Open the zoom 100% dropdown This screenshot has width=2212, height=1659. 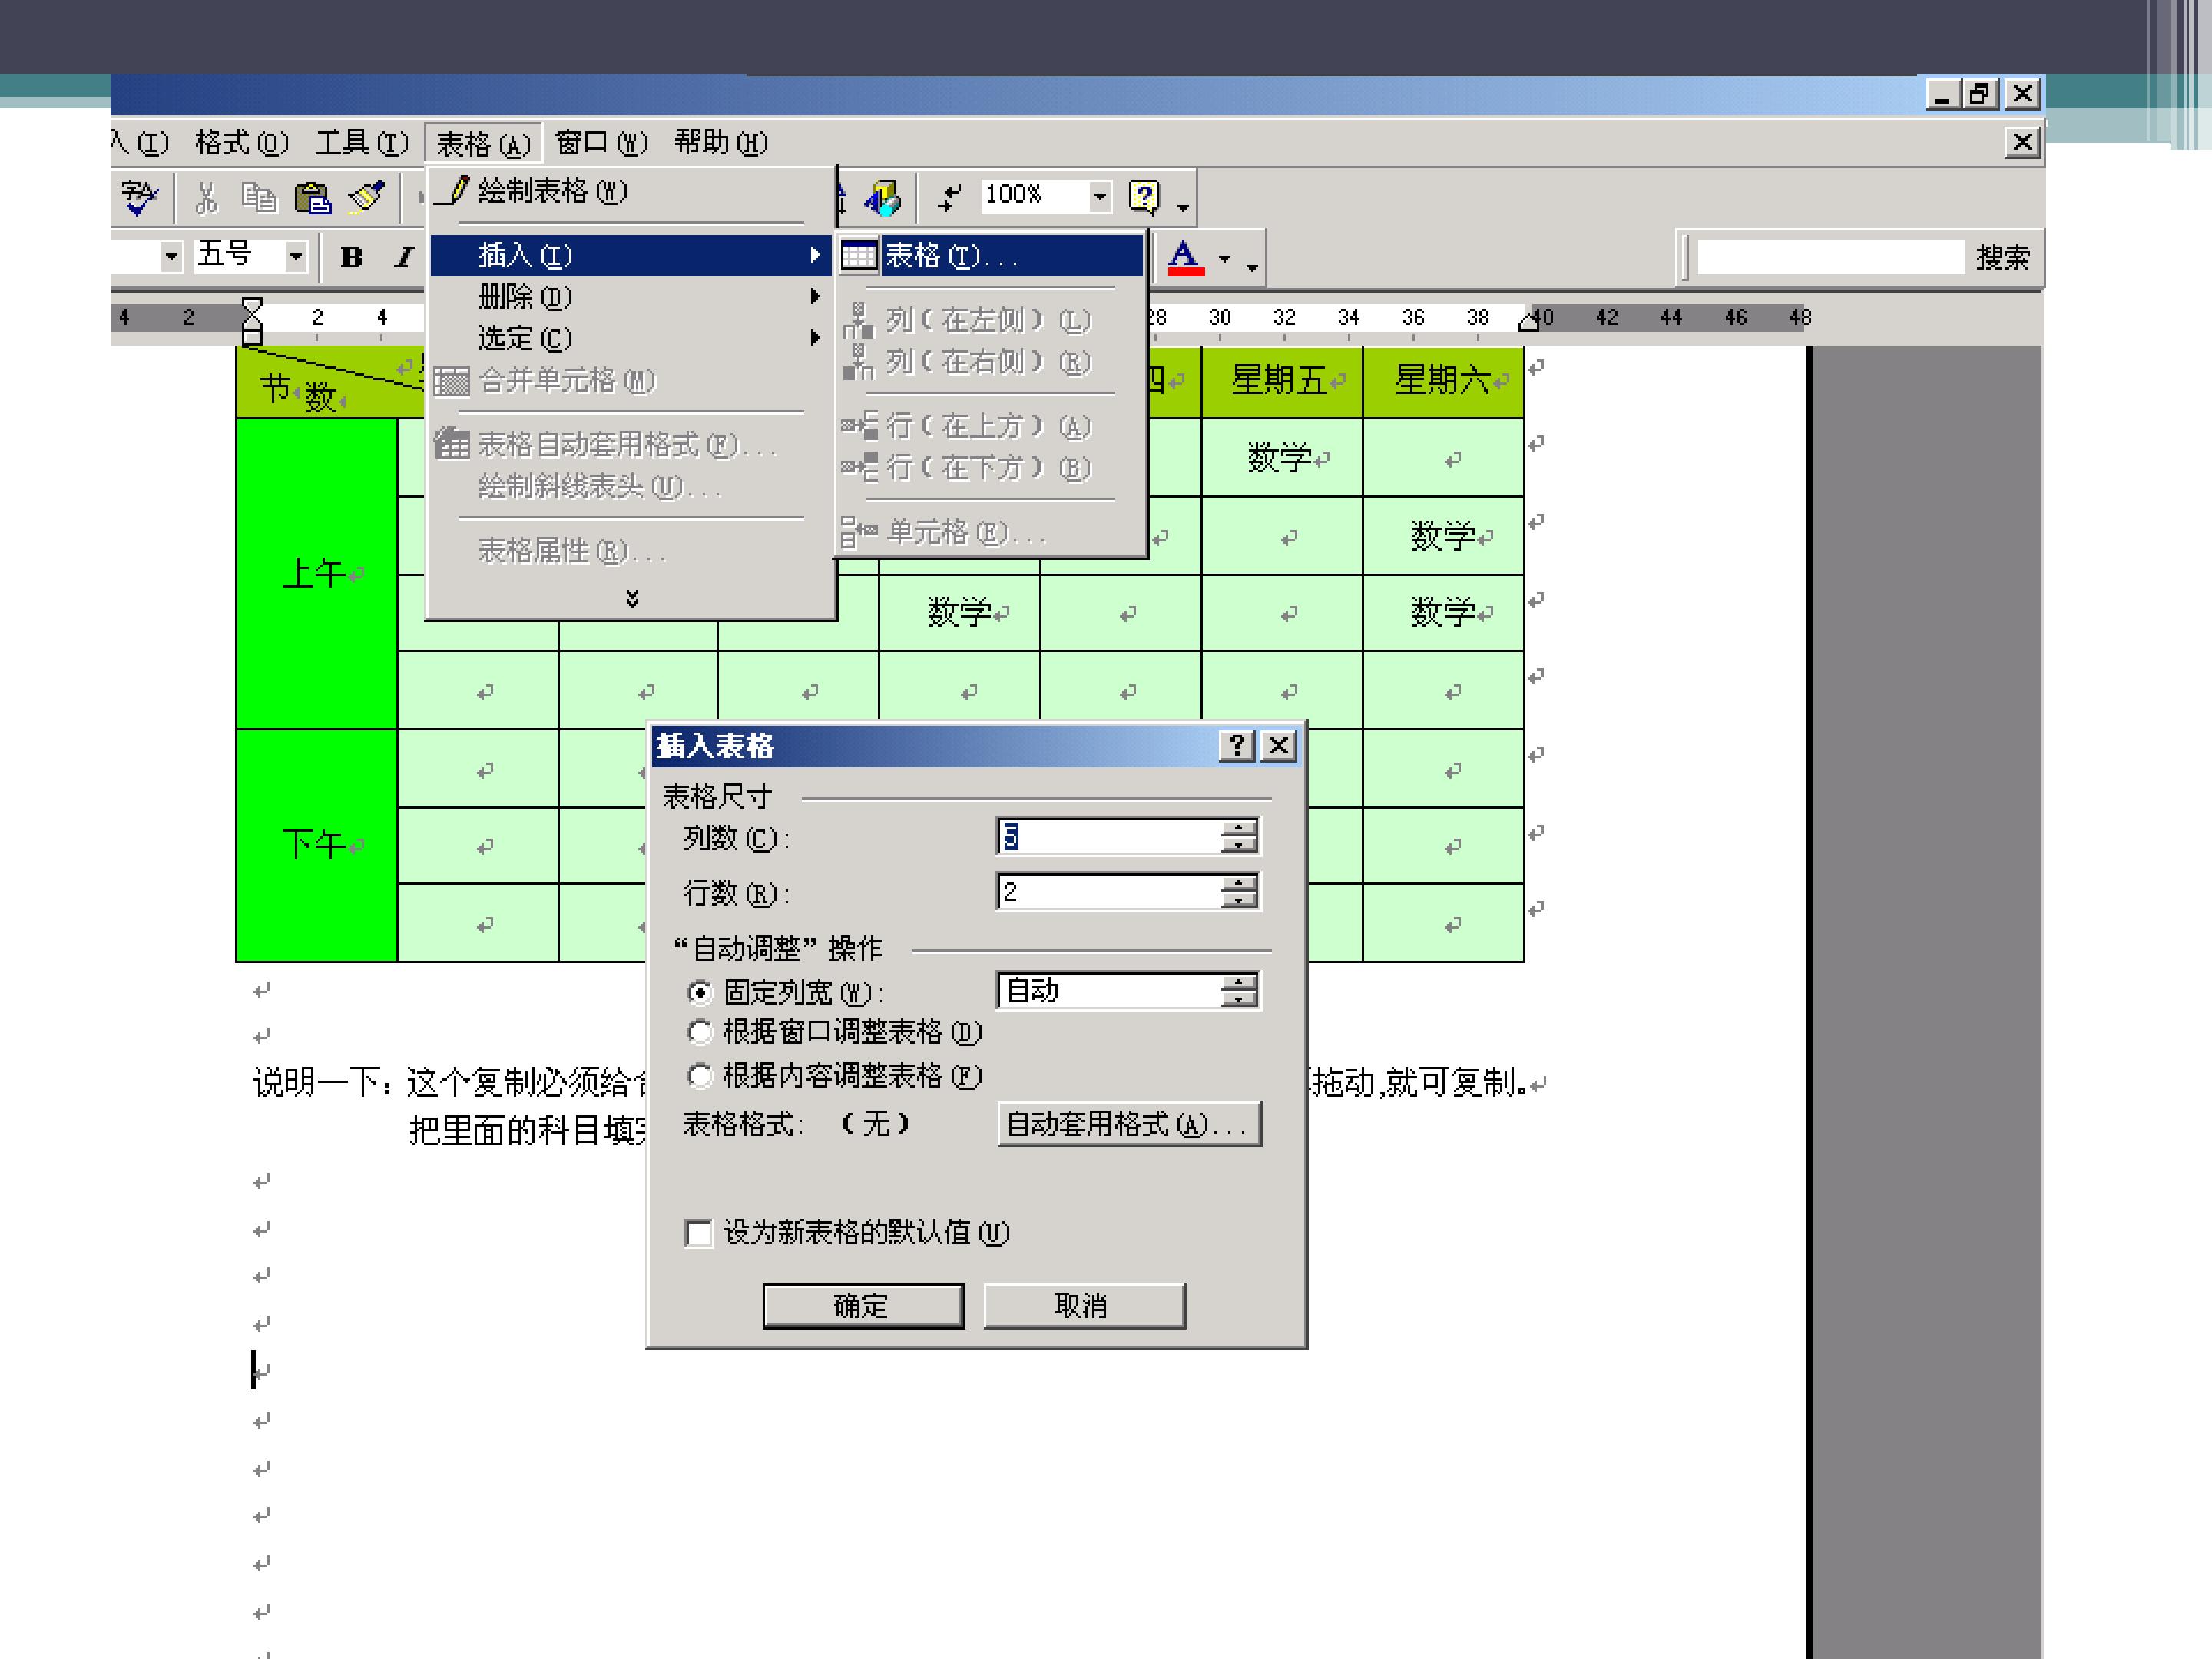click(1100, 196)
